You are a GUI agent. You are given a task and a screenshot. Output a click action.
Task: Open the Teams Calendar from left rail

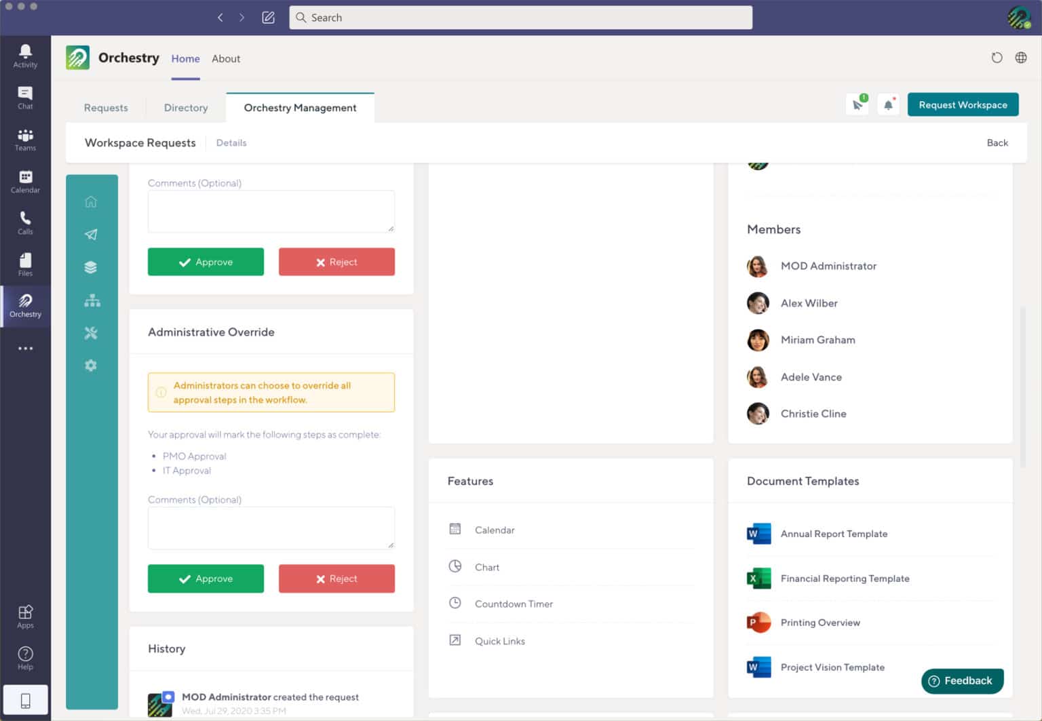(x=25, y=180)
